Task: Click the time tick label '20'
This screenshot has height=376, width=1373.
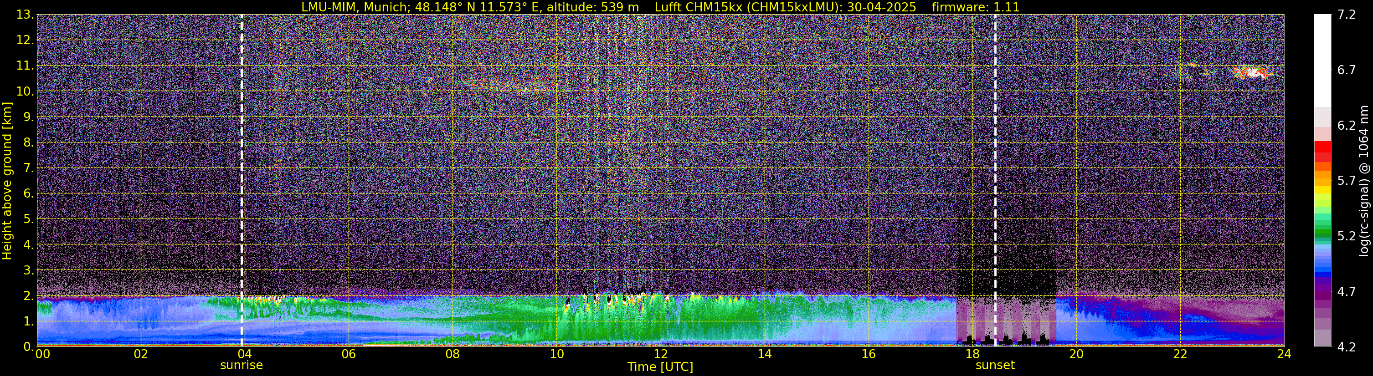Action: click(x=1076, y=354)
